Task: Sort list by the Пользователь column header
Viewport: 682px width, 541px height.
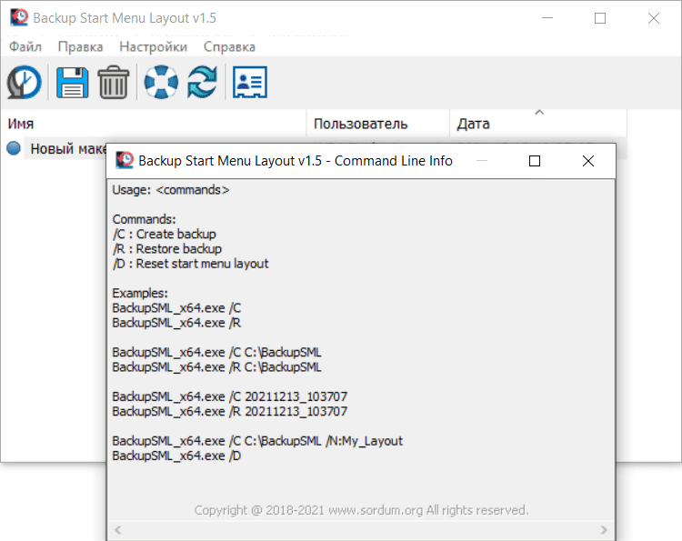Action: coord(378,124)
